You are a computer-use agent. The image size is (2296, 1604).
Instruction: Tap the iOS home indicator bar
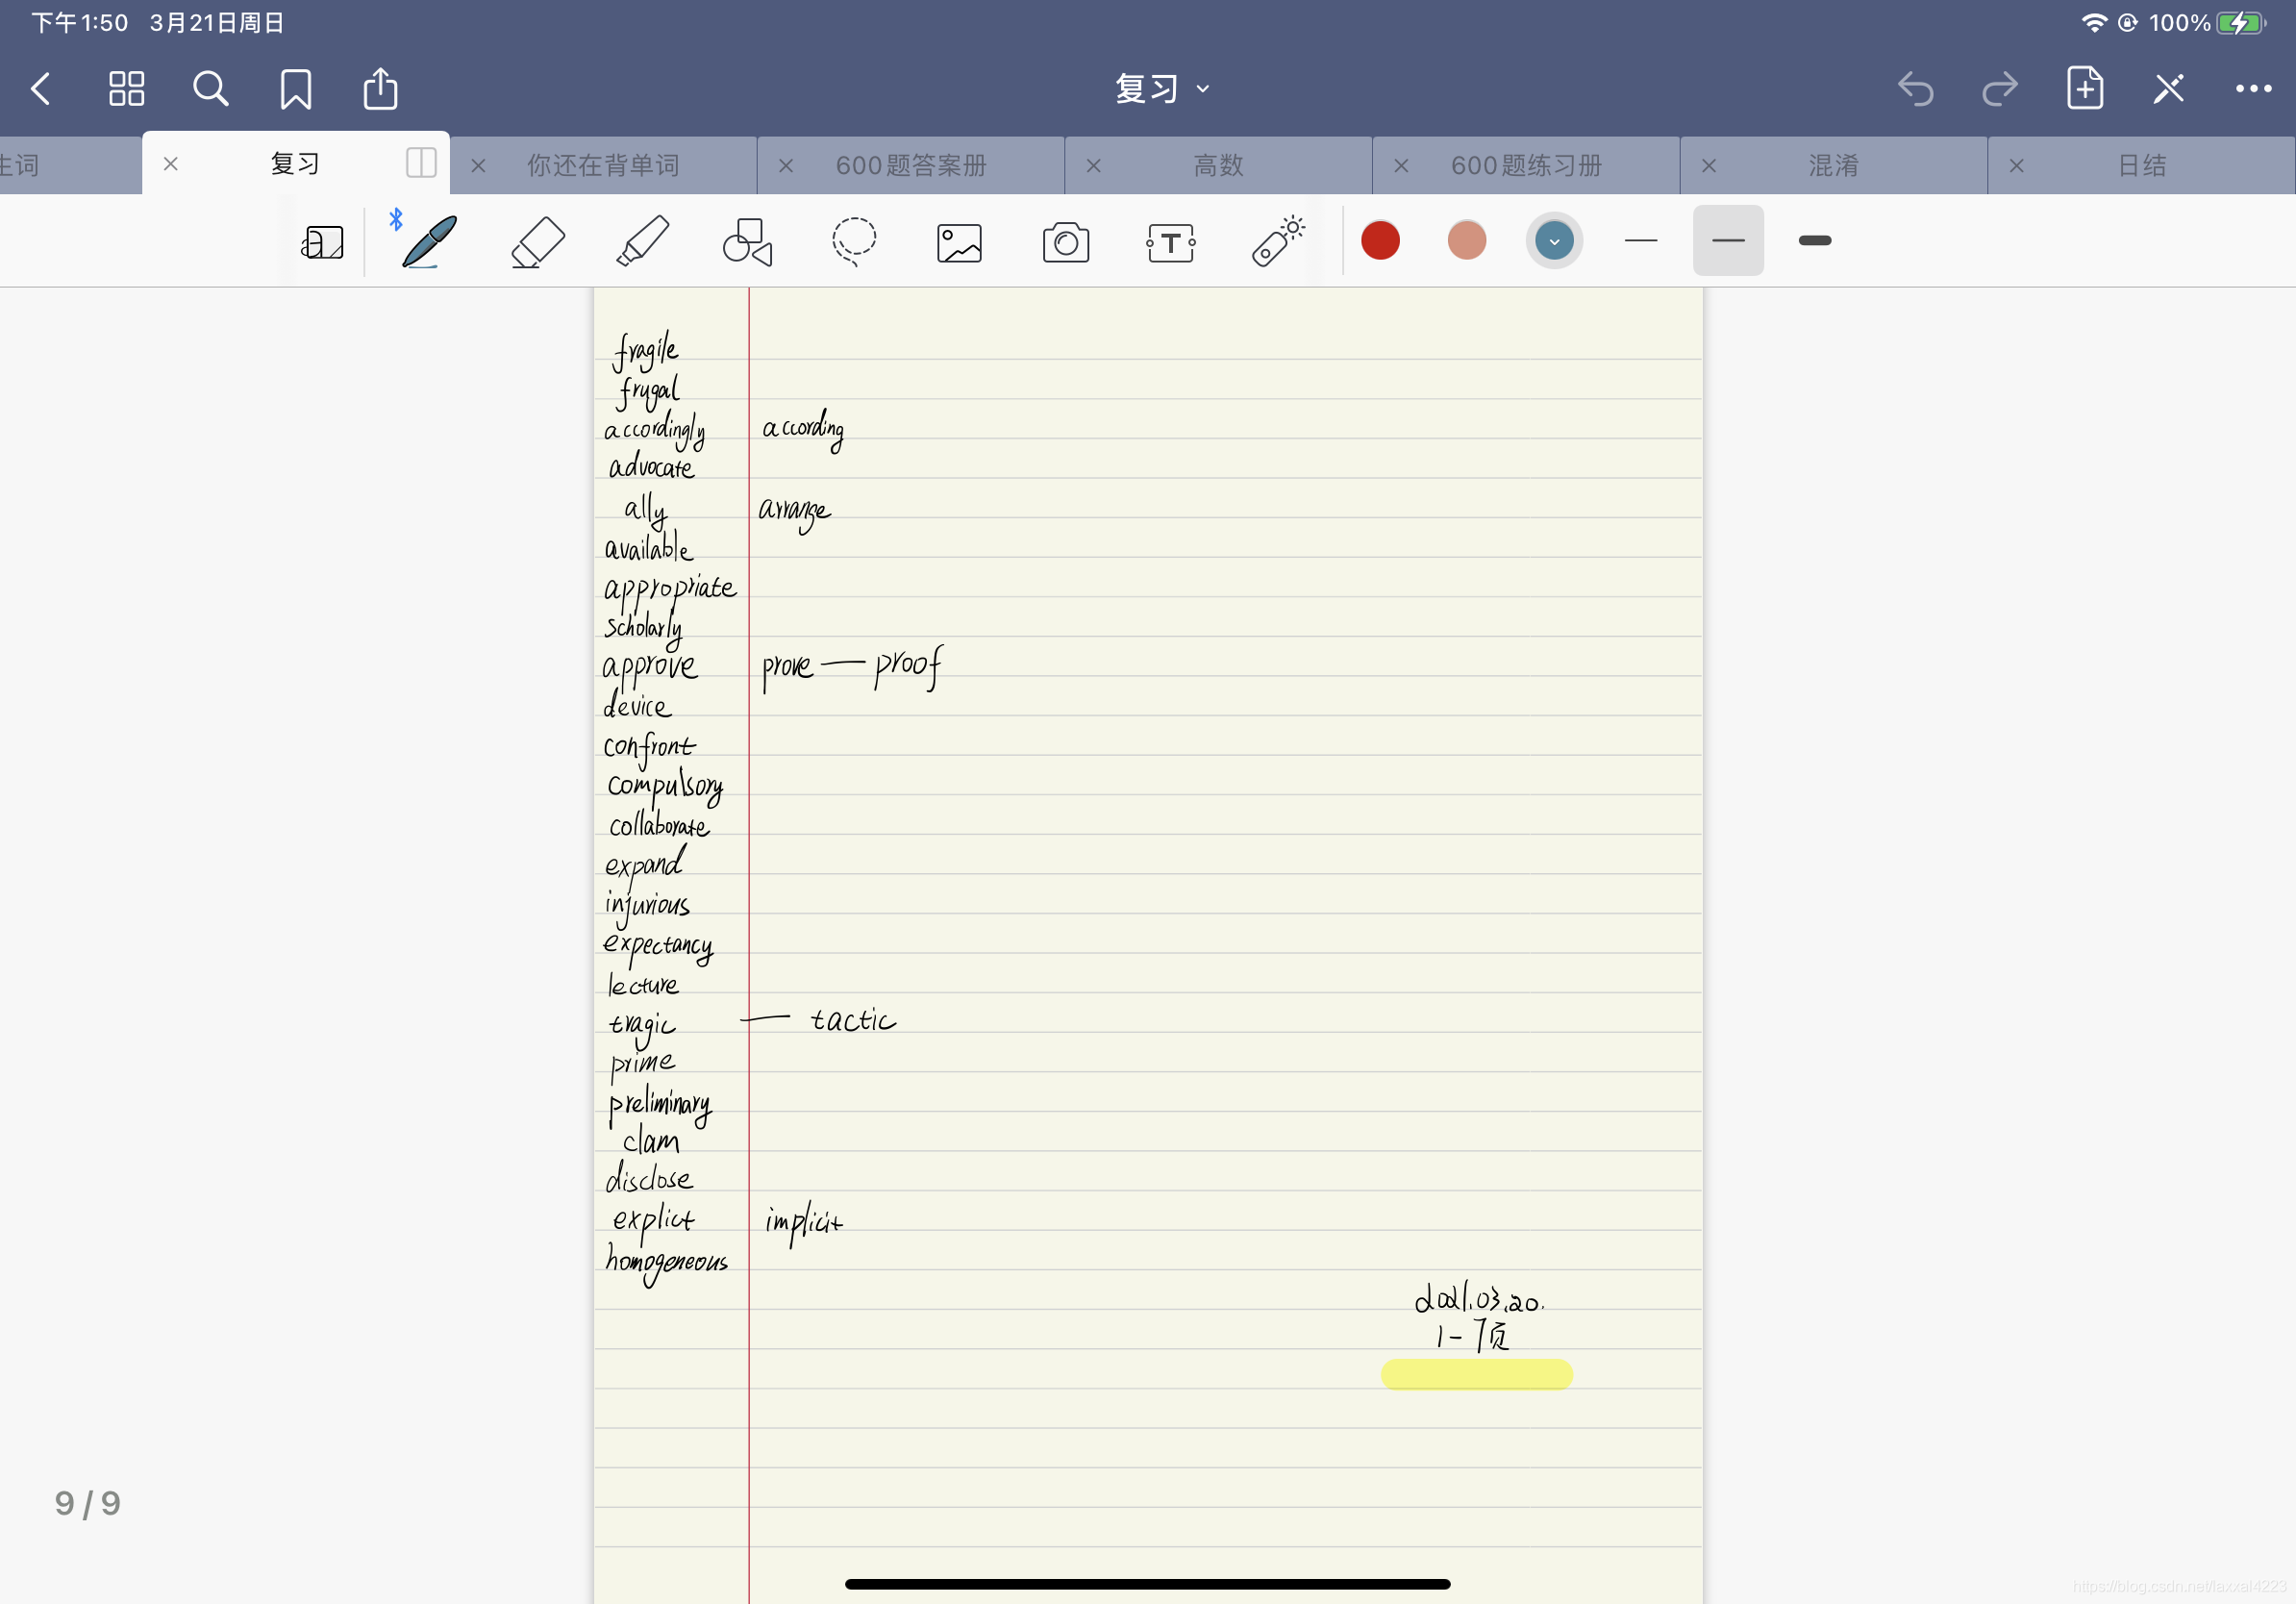click(1147, 1584)
